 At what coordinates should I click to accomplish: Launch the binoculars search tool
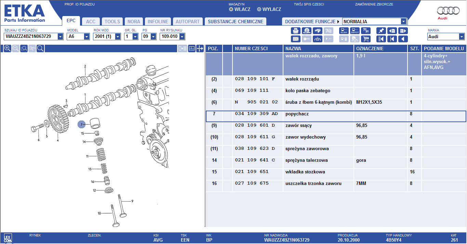318,31
